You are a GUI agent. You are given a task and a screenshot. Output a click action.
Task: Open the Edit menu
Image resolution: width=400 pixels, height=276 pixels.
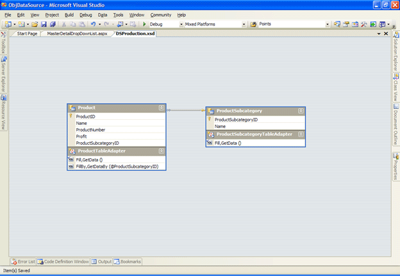[21, 15]
